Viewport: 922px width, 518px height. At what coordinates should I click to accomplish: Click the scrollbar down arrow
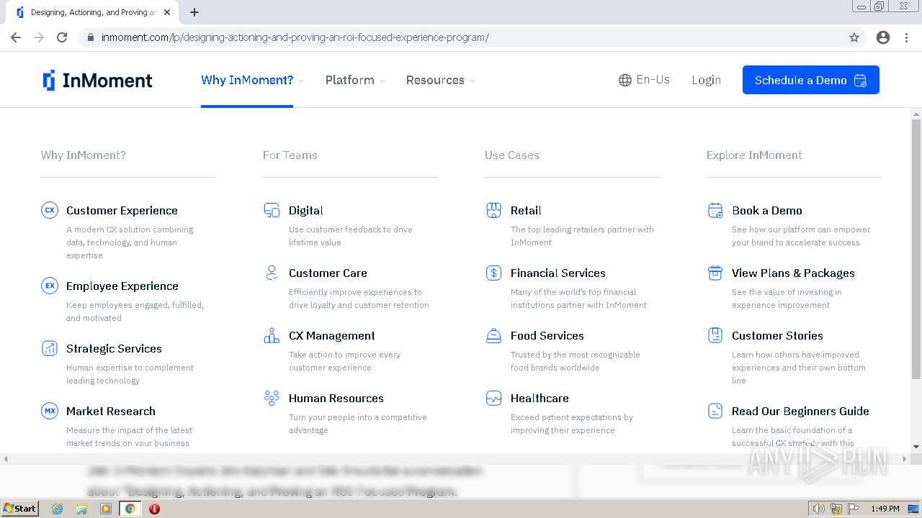[x=916, y=447]
